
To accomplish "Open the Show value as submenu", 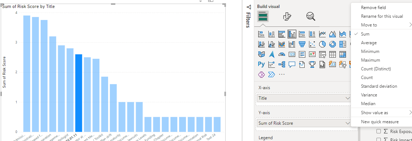I will pyautogui.click(x=381, y=113).
